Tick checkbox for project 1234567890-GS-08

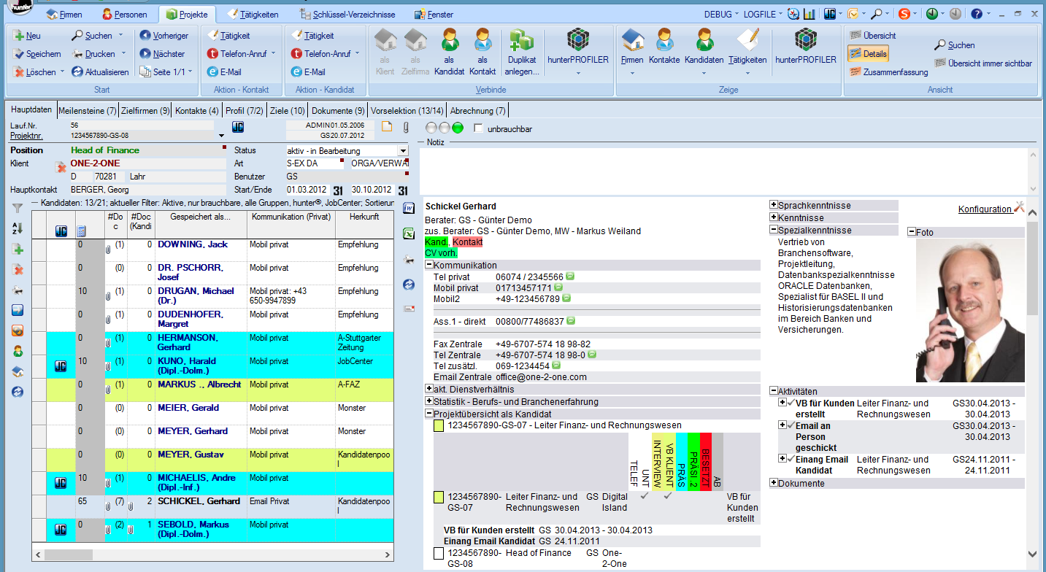[x=438, y=554]
